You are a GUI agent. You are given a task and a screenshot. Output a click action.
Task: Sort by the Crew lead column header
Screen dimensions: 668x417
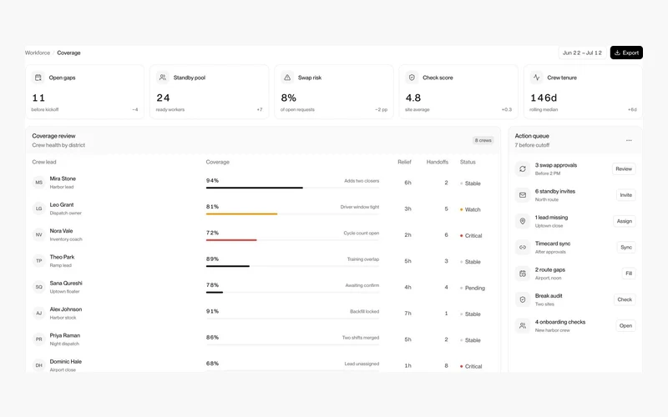click(x=44, y=162)
